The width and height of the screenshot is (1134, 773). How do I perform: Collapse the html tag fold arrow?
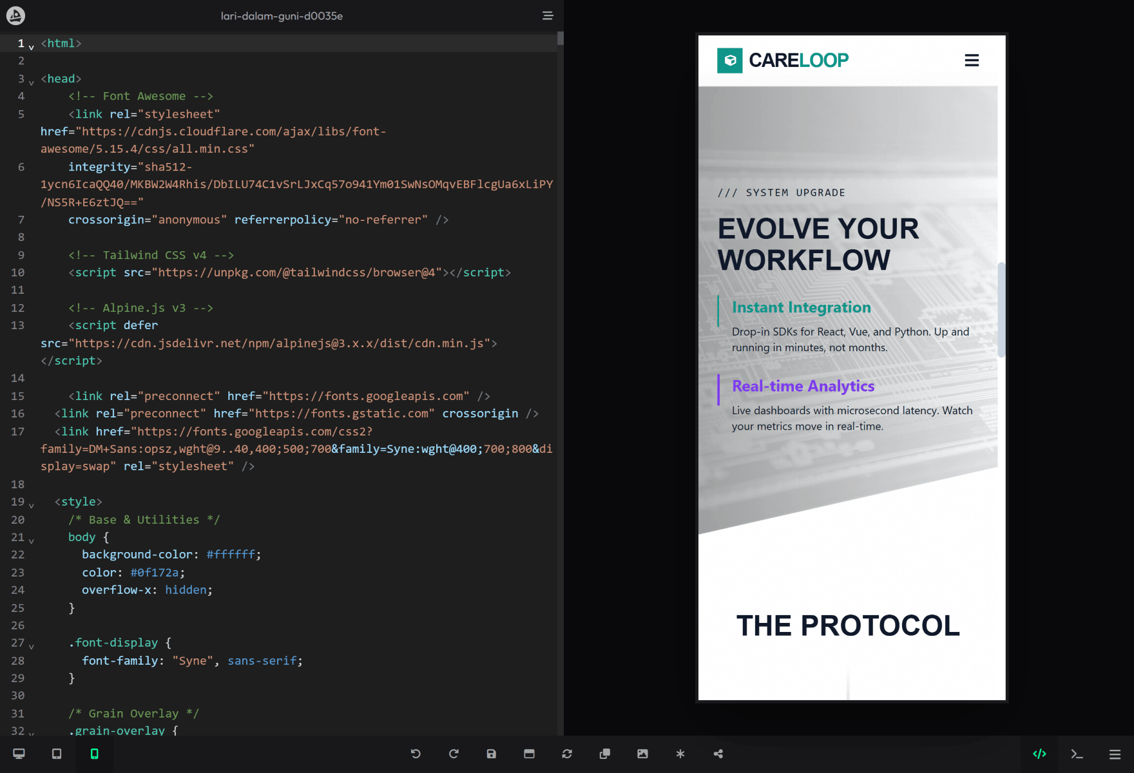click(31, 47)
